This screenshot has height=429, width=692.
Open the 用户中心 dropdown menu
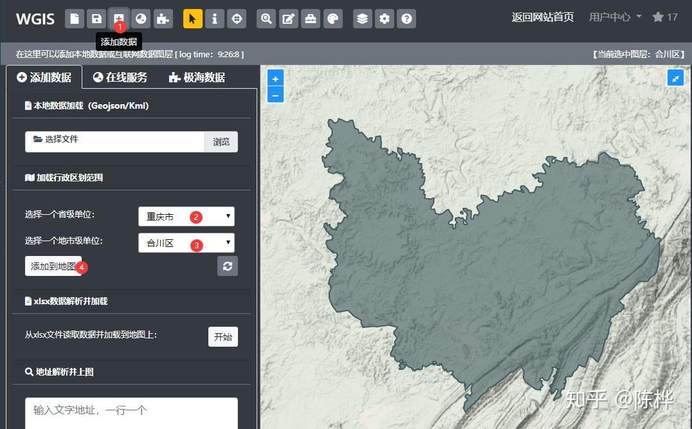point(615,17)
